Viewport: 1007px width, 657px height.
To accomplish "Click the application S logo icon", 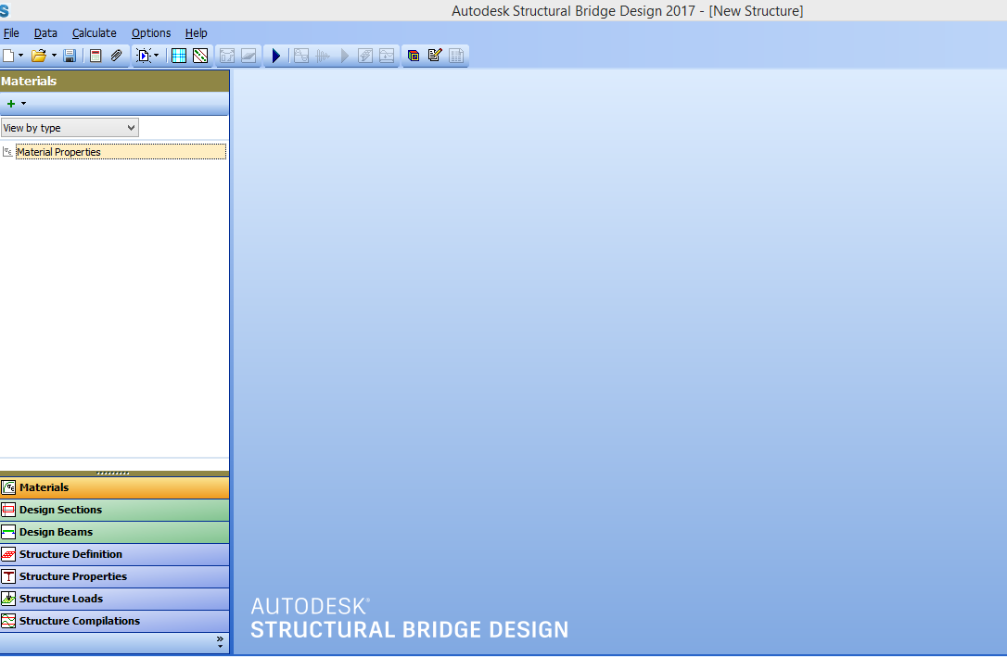I will pyautogui.click(x=5, y=10).
